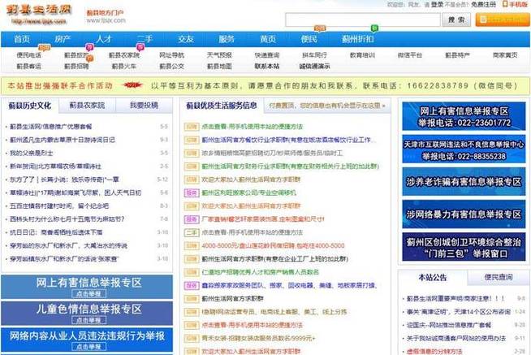The width and height of the screenshot is (531, 355).
Task: Open the 人才 navigation tab
Action: point(104,39)
